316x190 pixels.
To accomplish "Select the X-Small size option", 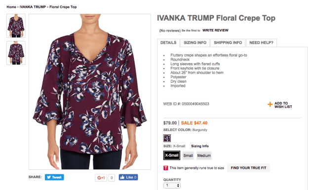I will (x=172, y=155).
